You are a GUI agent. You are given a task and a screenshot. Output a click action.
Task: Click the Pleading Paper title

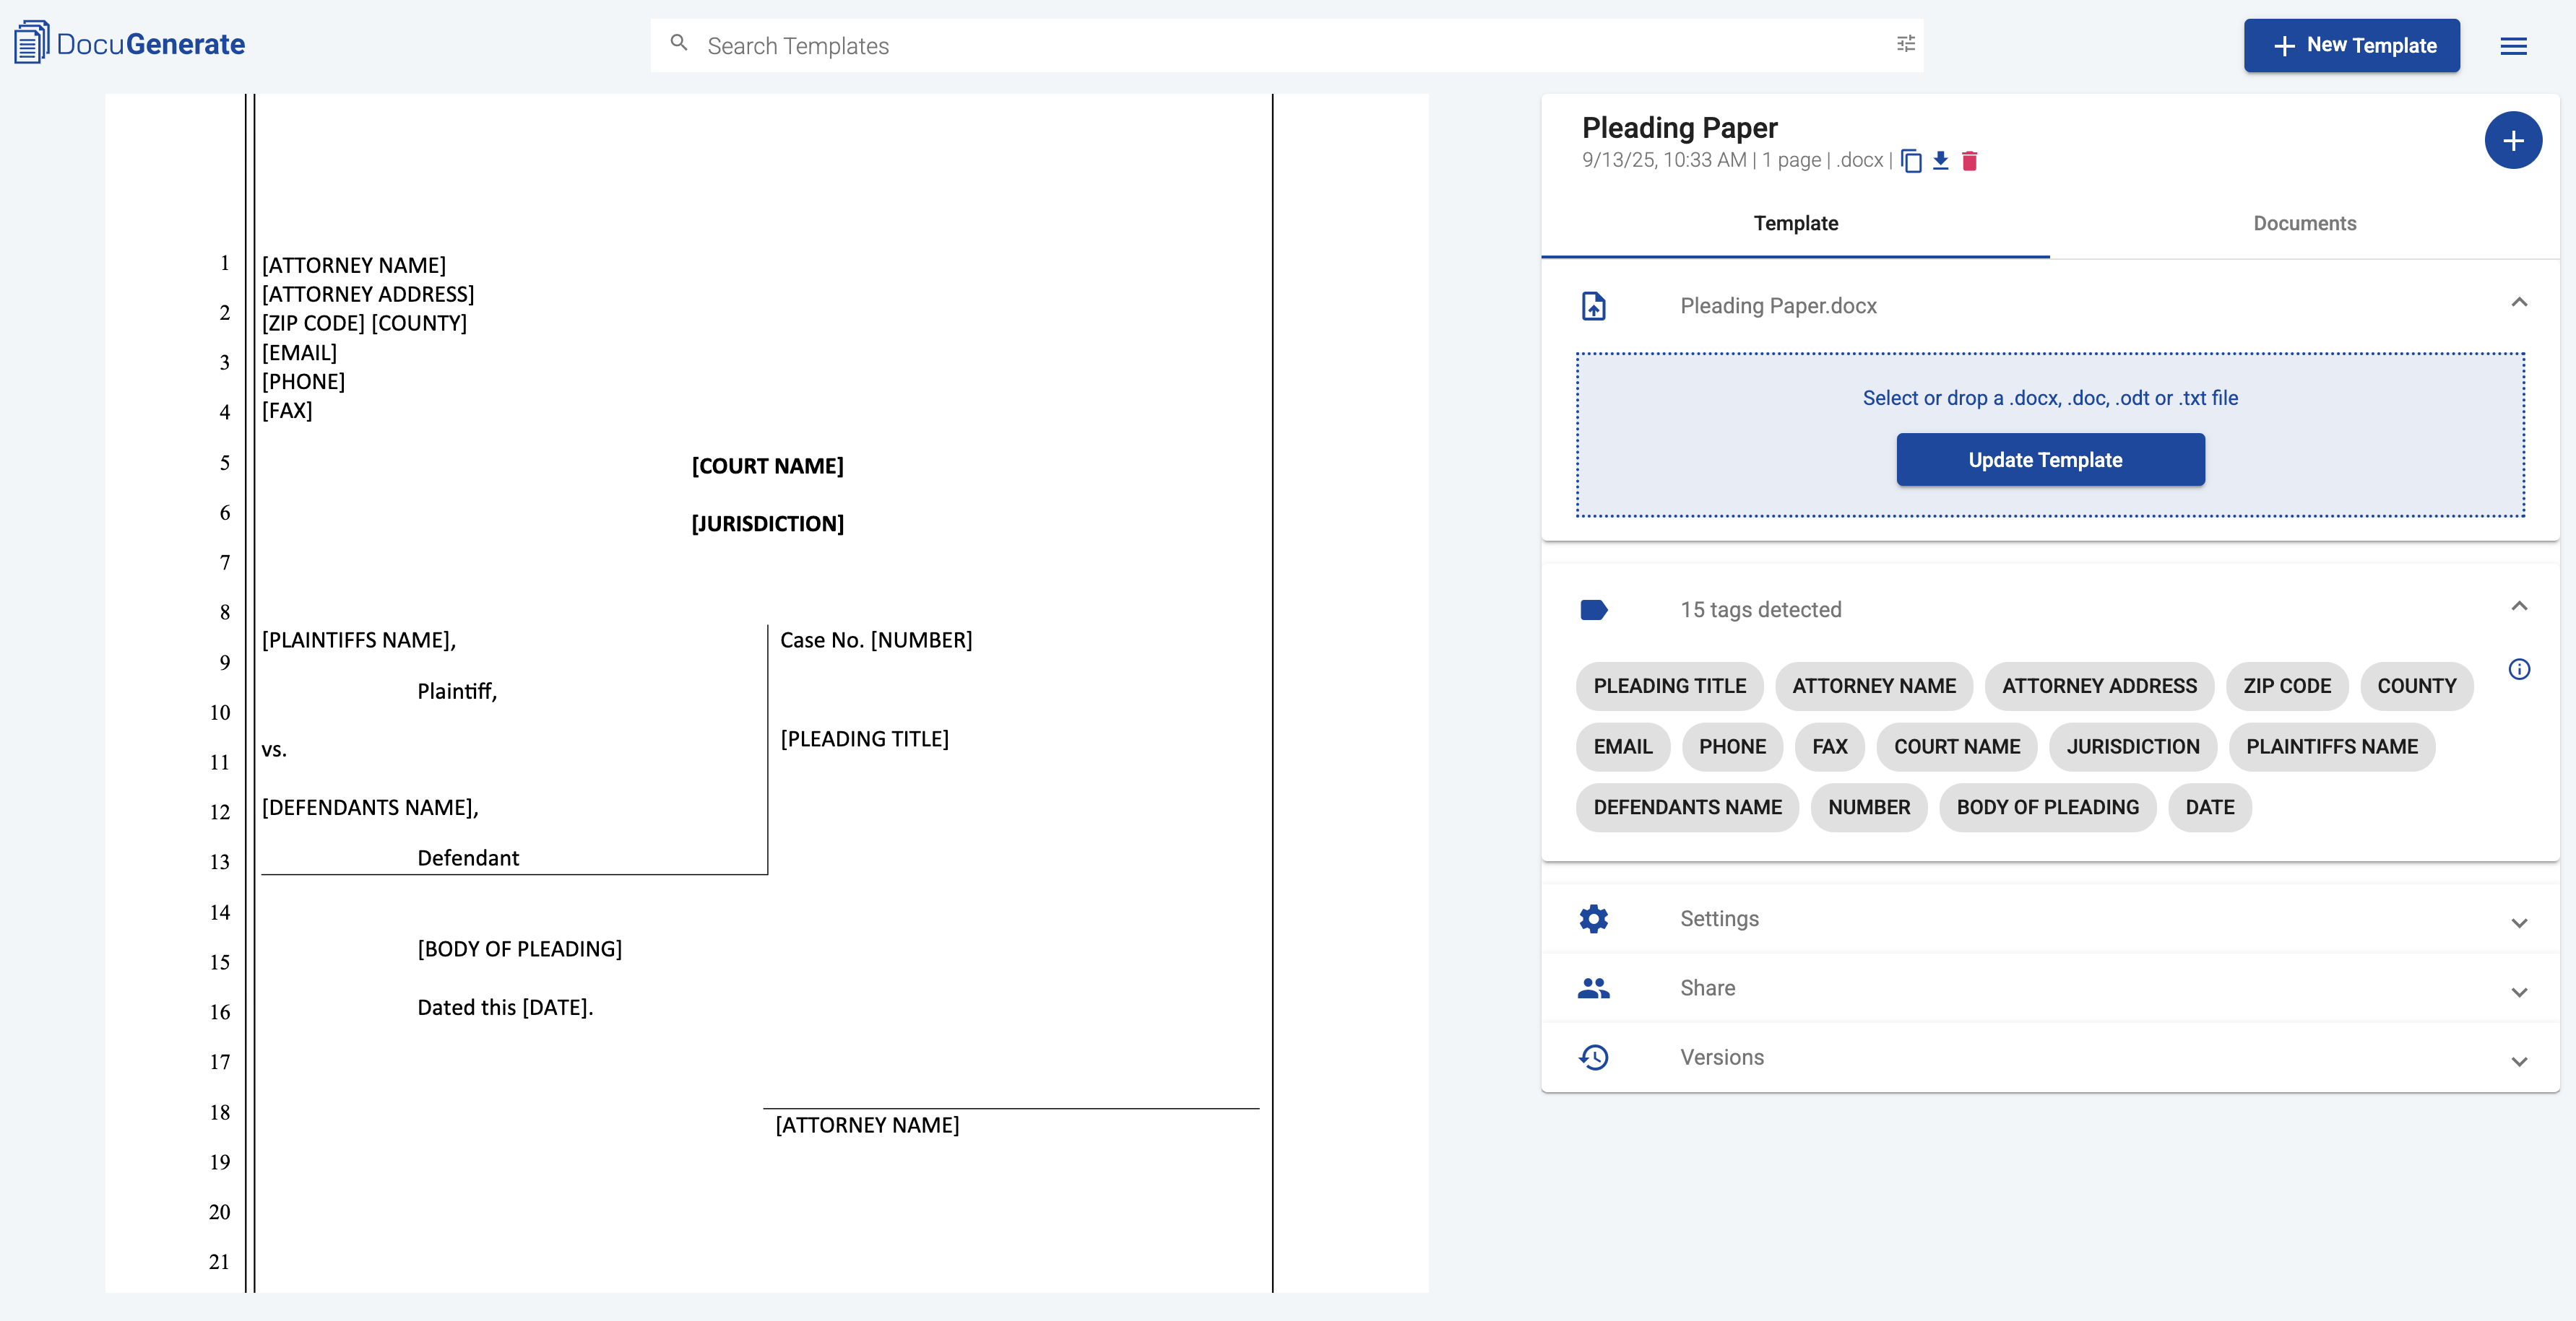[1679, 128]
